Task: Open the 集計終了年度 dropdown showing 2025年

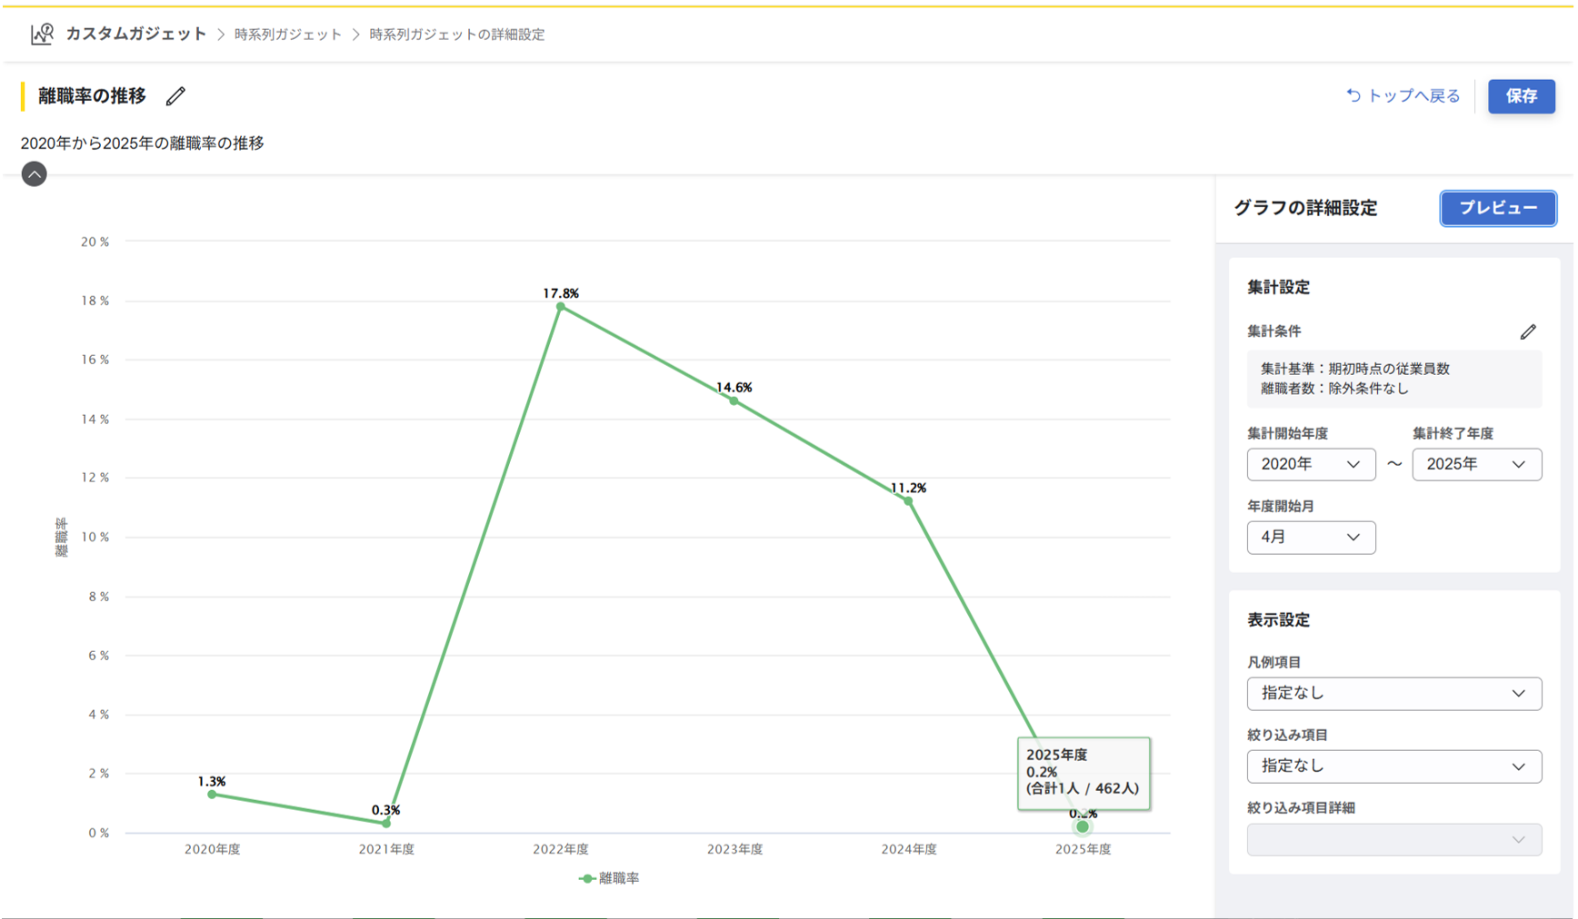Action: click(1475, 464)
